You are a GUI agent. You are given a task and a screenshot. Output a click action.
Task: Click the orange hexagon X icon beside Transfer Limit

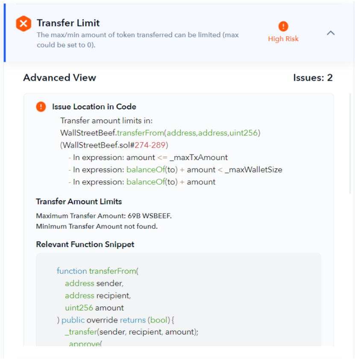click(x=23, y=24)
